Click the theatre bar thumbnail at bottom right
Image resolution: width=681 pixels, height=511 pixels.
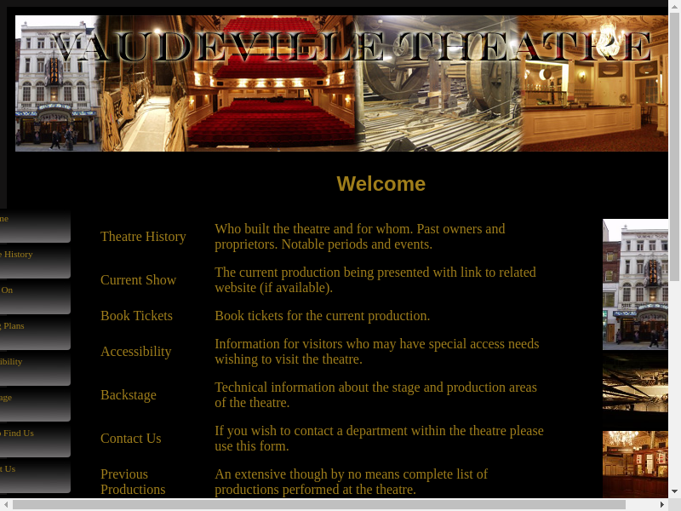[635, 464]
